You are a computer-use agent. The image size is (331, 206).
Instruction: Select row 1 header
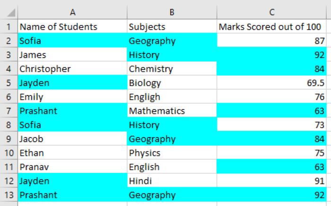point(9,27)
